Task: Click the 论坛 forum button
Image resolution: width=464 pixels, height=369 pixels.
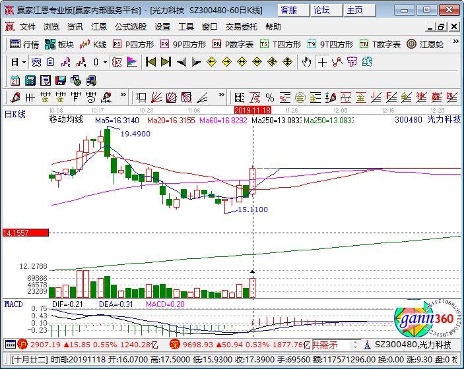Action: coord(327,11)
